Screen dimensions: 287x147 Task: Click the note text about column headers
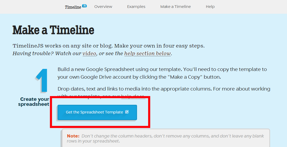click(166, 139)
